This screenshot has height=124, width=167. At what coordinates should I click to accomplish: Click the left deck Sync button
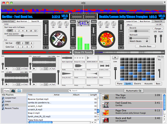click(73, 48)
